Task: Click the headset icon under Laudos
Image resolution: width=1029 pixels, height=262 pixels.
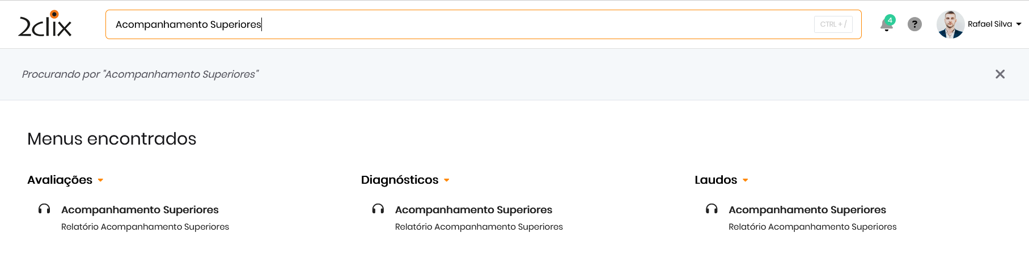Action: point(712,209)
